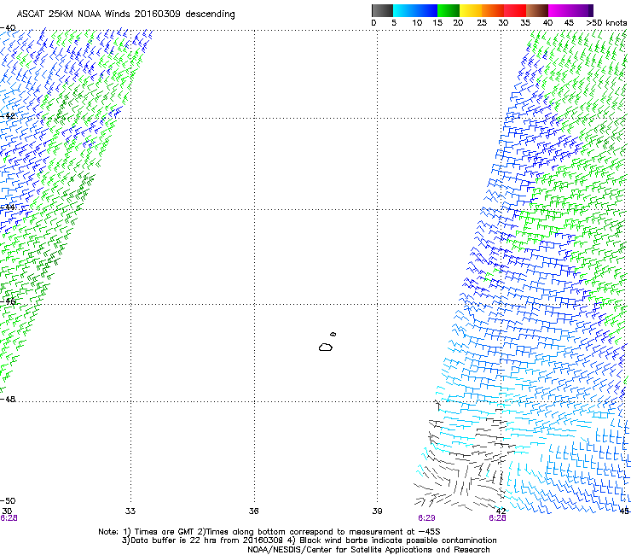Click the red 30-35 knots color segment

pyautogui.click(x=515, y=10)
